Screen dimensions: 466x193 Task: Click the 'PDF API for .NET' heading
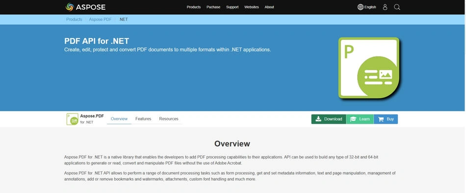[97, 41]
